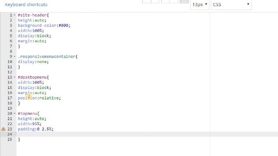Open the Keyboard shortcuts link

coord(26,5)
